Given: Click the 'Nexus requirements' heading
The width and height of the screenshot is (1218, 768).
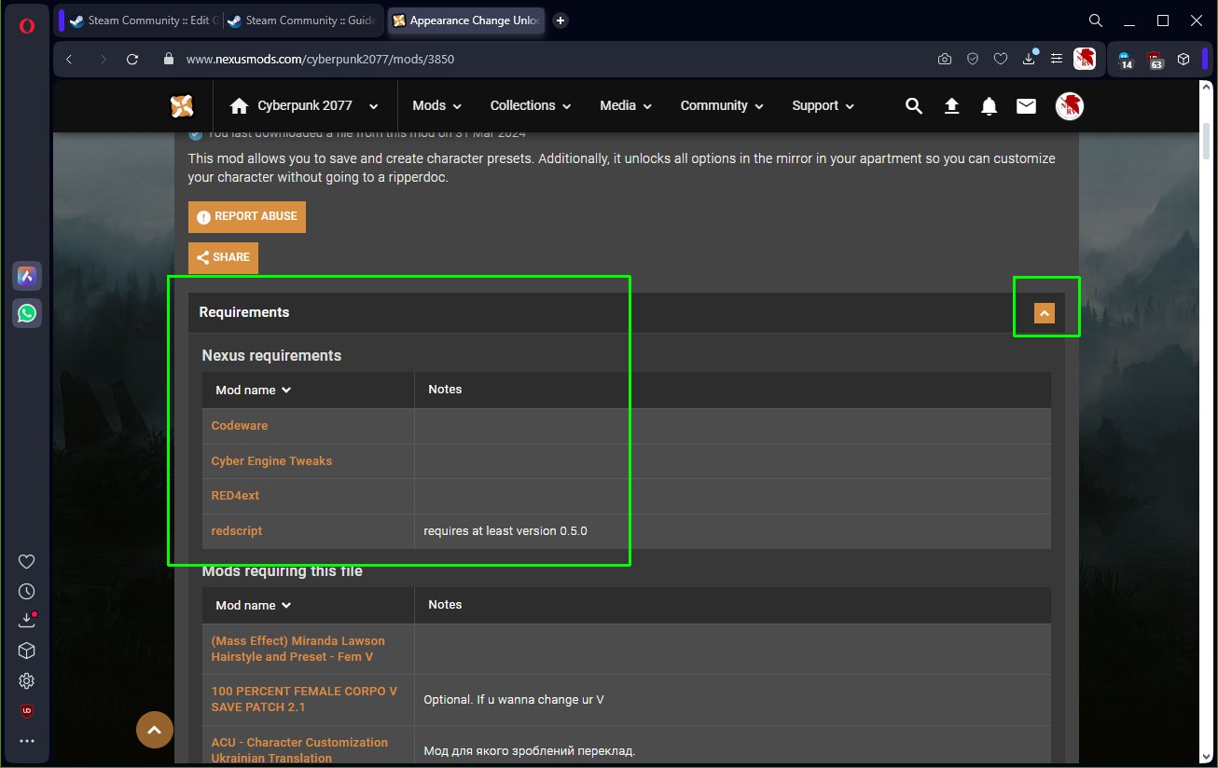Looking at the screenshot, I should [x=271, y=355].
